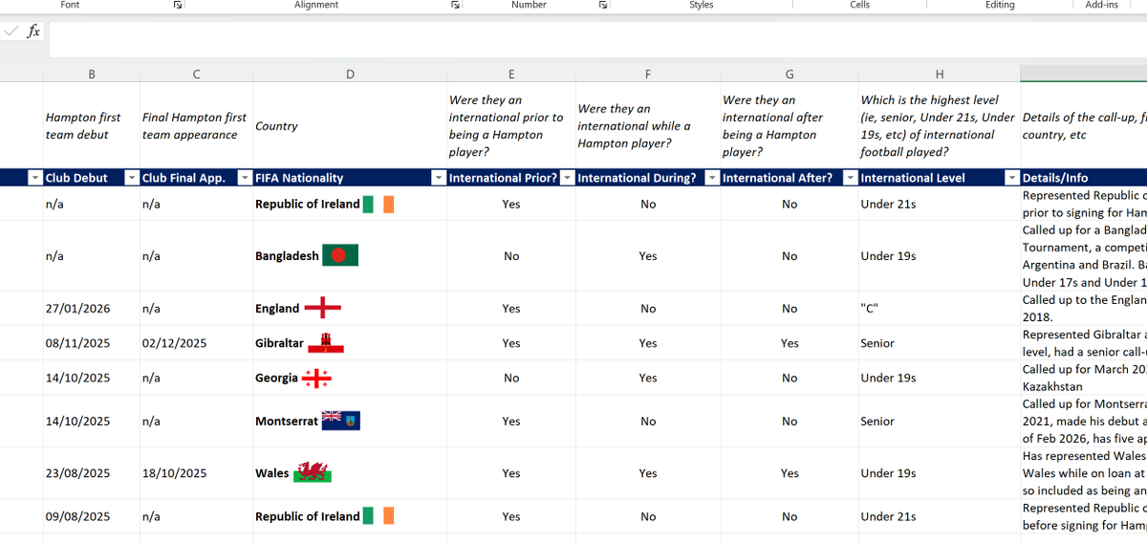This screenshot has width=1147, height=543.
Task: Select column B header
Action: click(x=92, y=74)
